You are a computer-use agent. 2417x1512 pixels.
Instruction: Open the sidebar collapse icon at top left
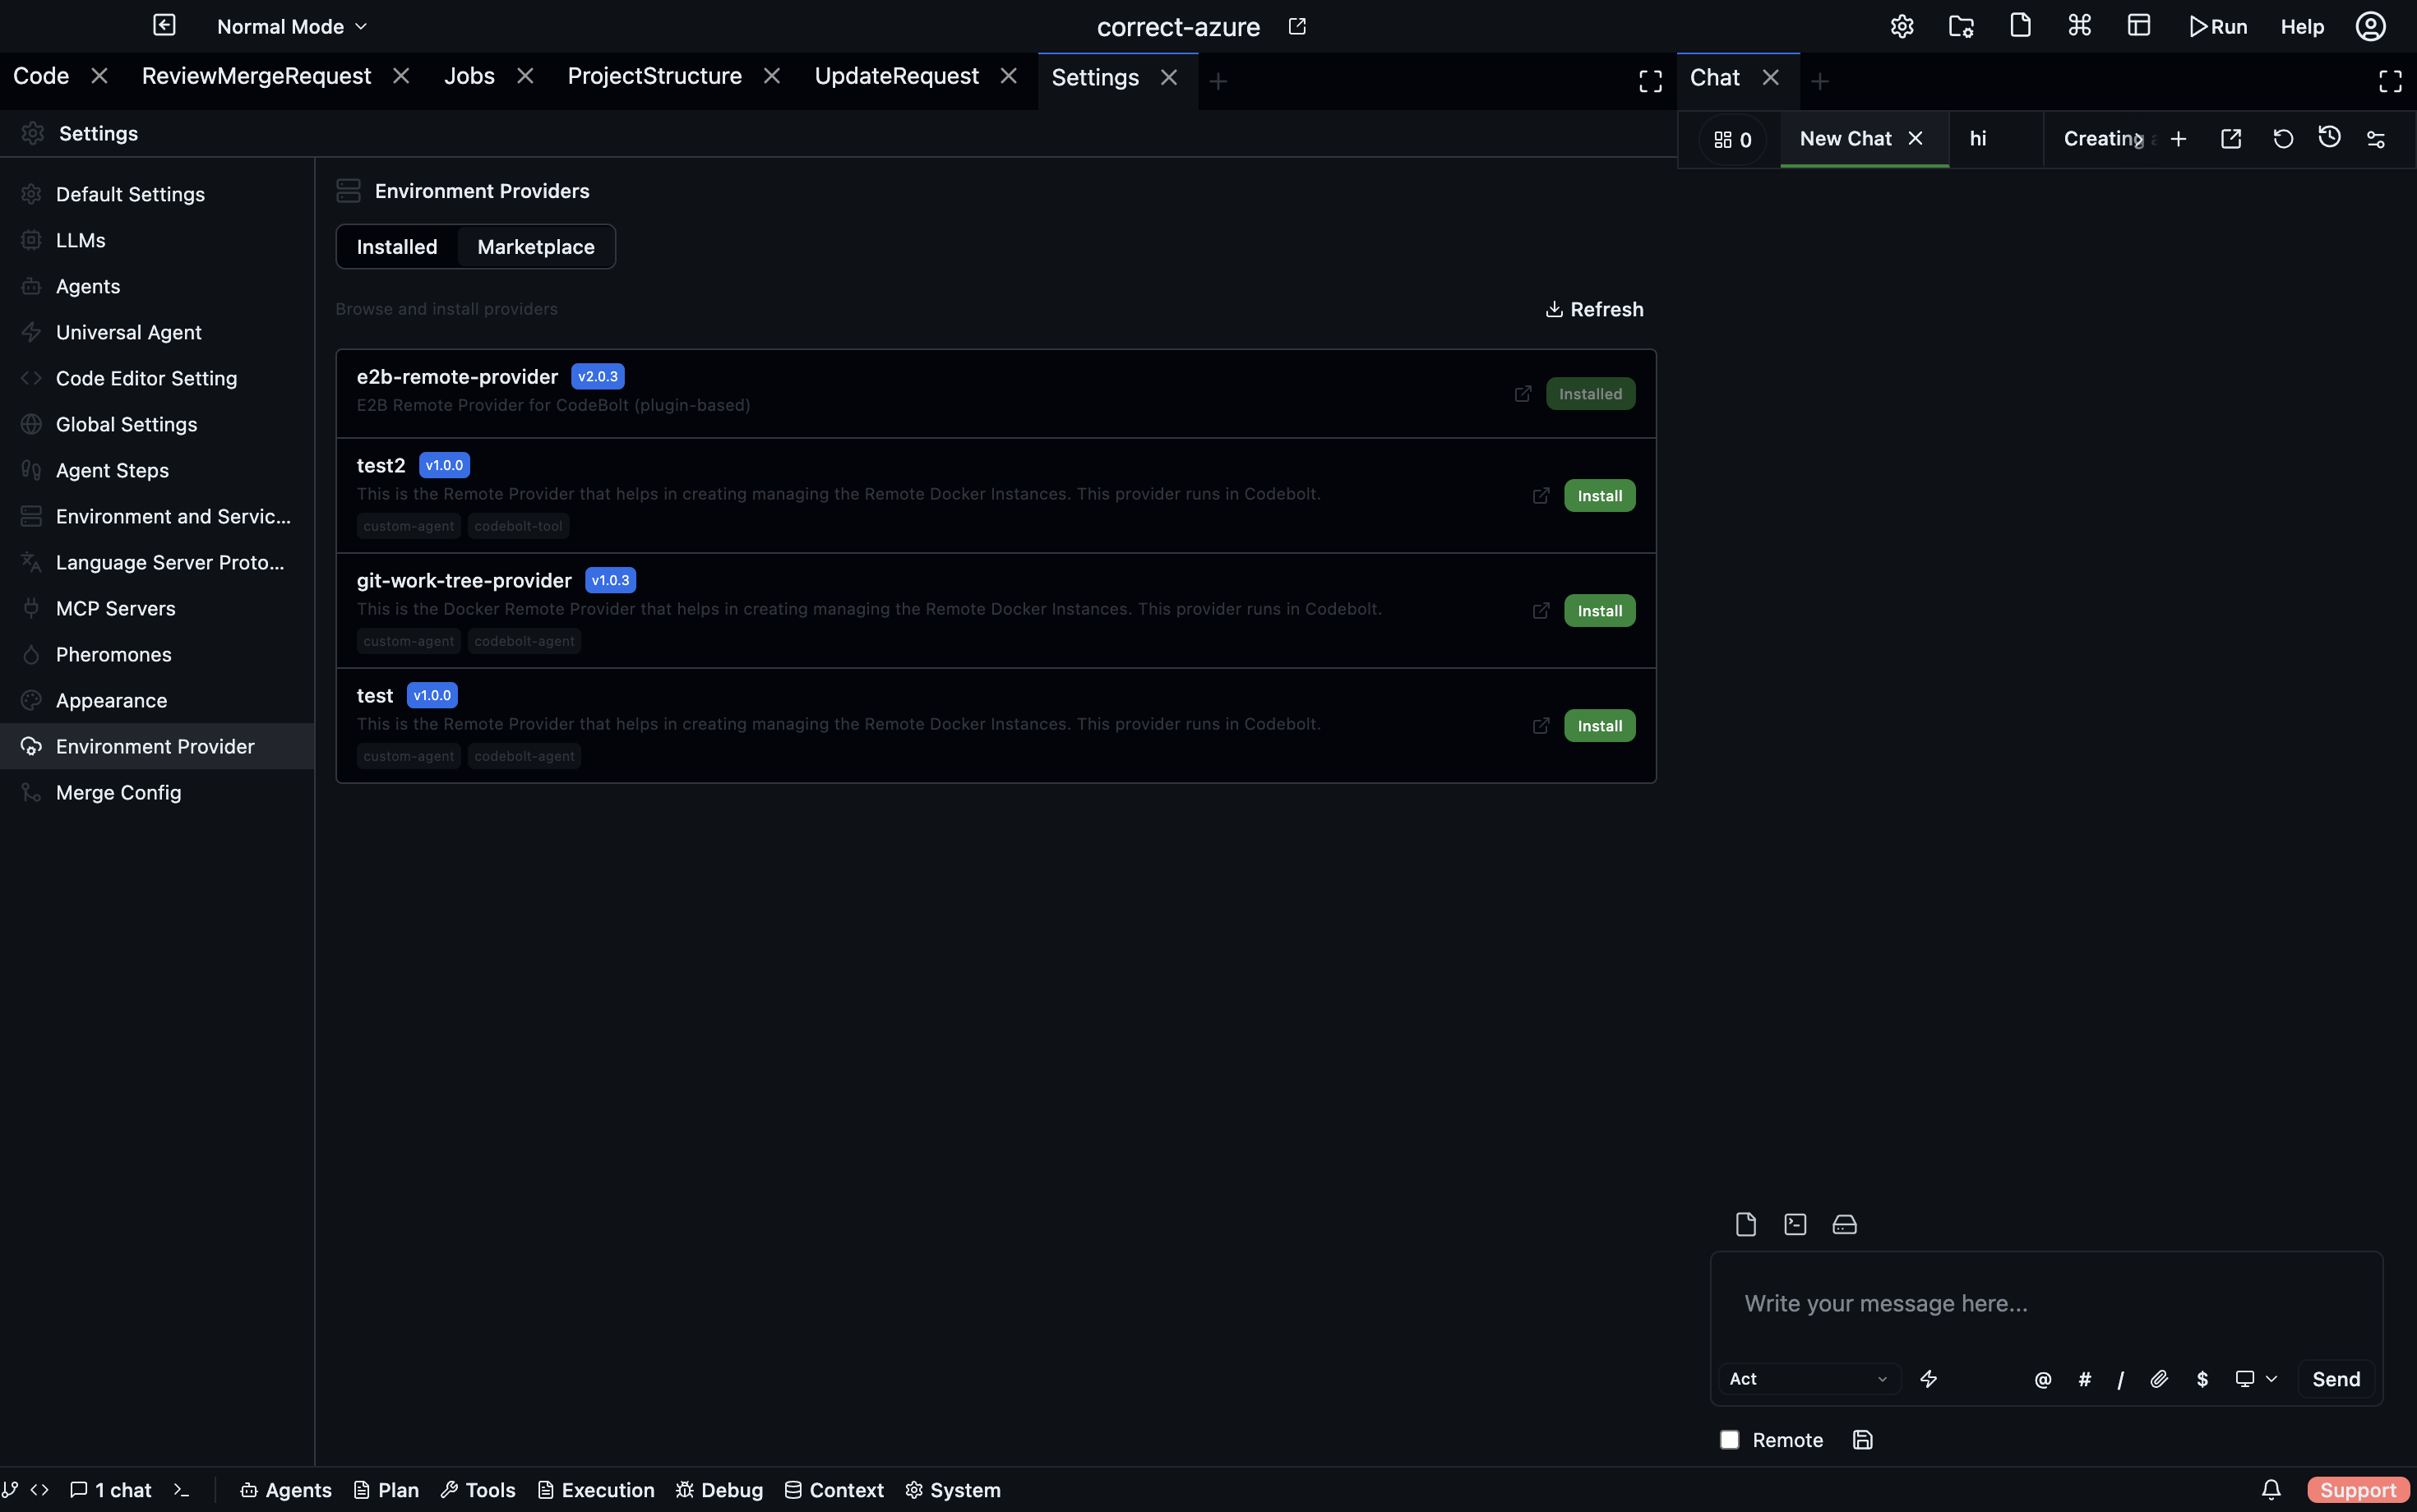[x=164, y=26]
